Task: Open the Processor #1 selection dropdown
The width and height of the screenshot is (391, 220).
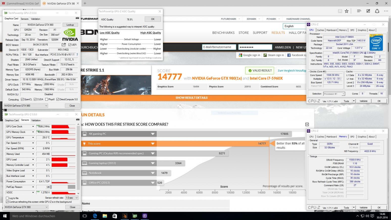Action: coord(334,94)
